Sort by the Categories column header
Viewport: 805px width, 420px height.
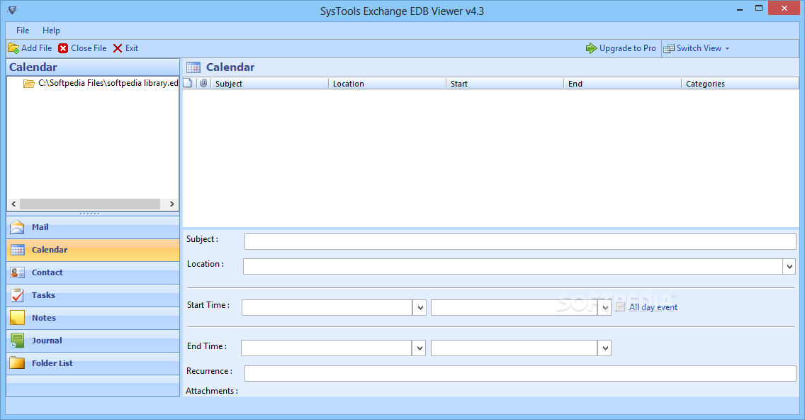tap(740, 83)
